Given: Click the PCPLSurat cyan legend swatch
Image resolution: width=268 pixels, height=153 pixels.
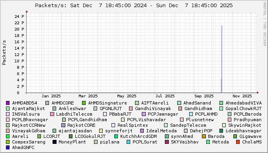Looking at the screenshot, I should [128, 142].
